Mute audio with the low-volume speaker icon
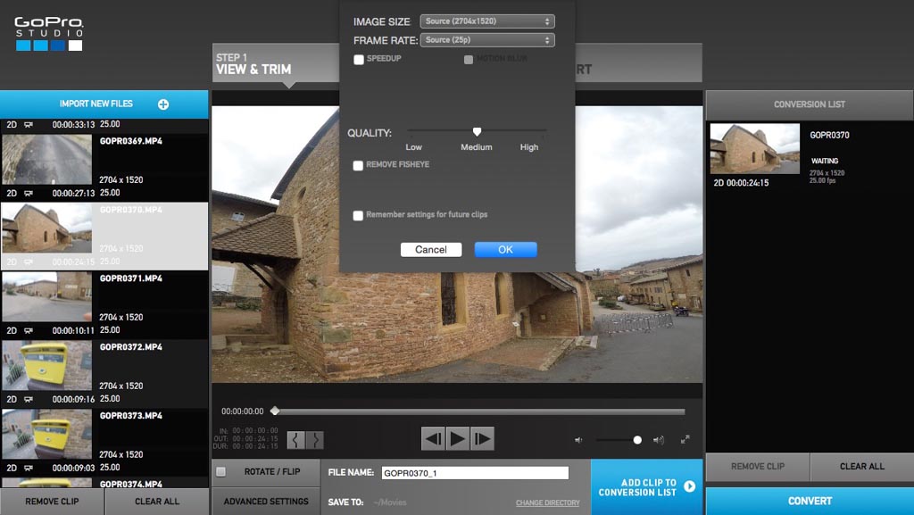The width and height of the screenshot is (914, 515). [x=578, y=440]
